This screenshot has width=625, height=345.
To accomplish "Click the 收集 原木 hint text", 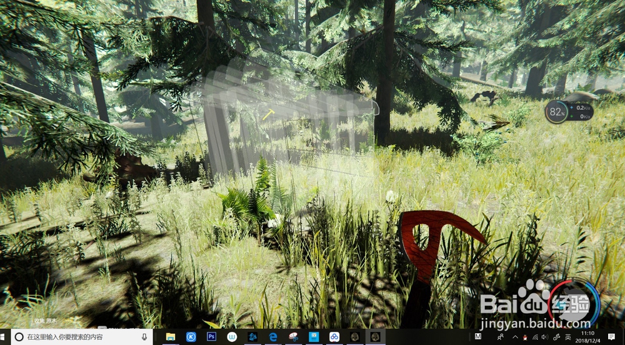I will (x=46, y=321).
